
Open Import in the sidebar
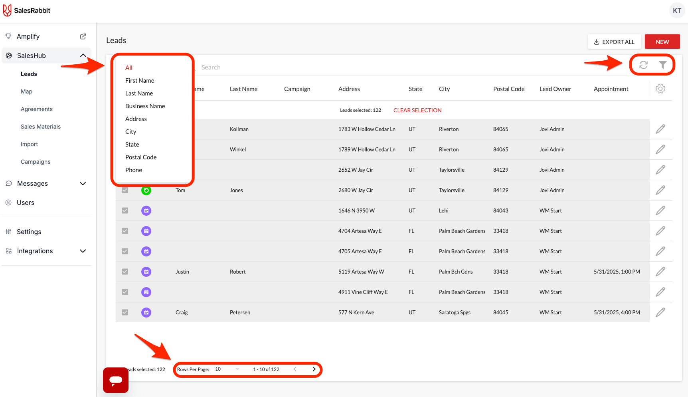[x=30, y=144]
